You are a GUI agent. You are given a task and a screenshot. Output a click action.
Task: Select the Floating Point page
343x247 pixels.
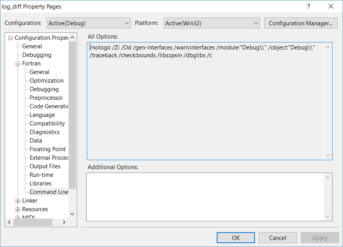[48, 149]
